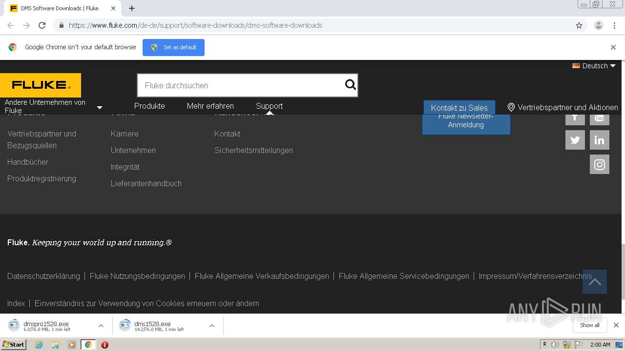Open the Kontakt footer link

[x=227, y=134]
